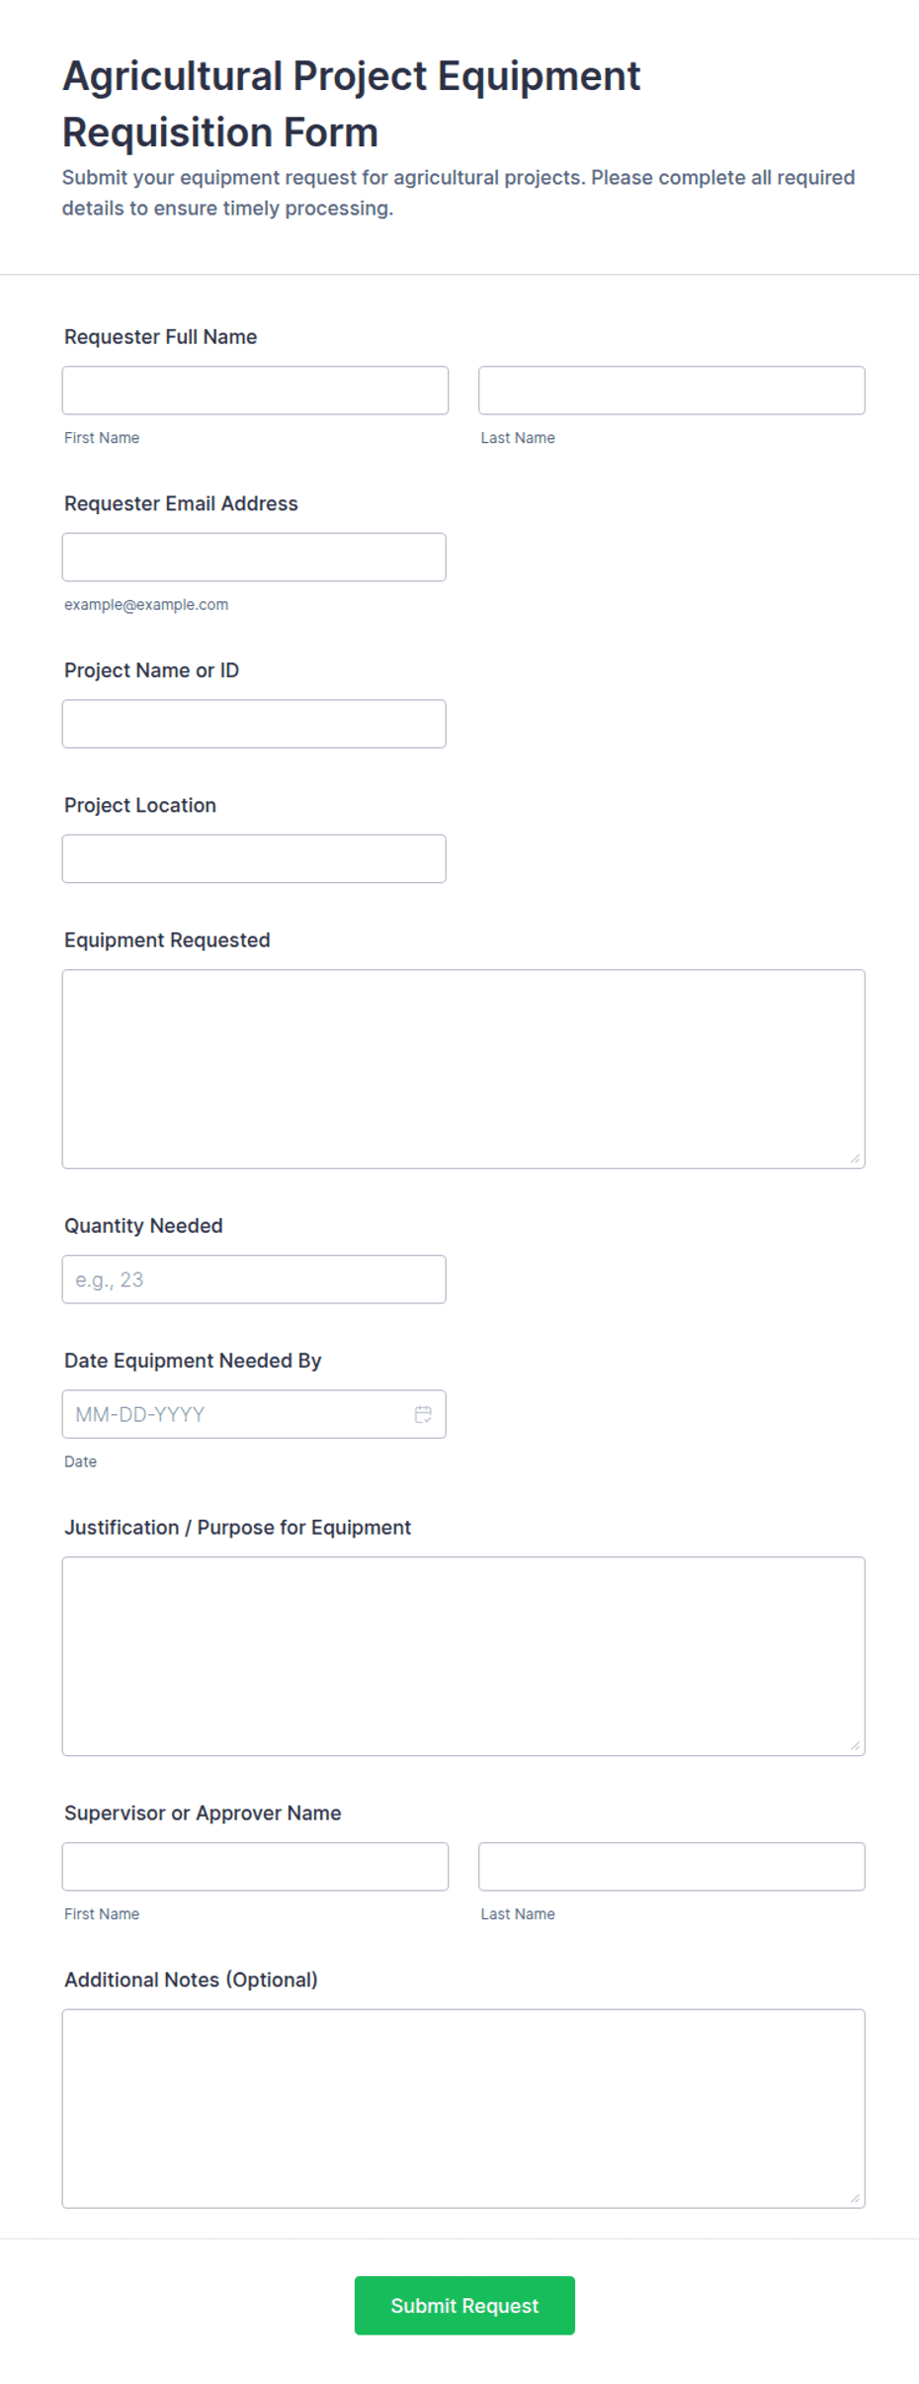Click the Requester Email Address label

181,503
